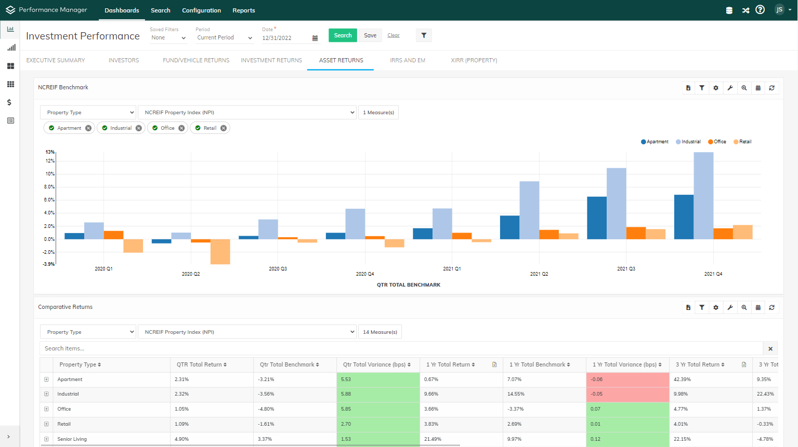Expand the Retail row
The image size is (798, 447).
point(46,424)
